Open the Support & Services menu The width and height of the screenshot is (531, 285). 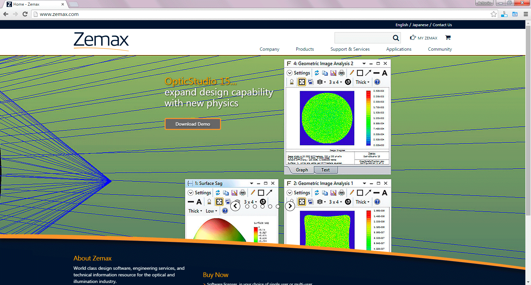coord(350,49)
